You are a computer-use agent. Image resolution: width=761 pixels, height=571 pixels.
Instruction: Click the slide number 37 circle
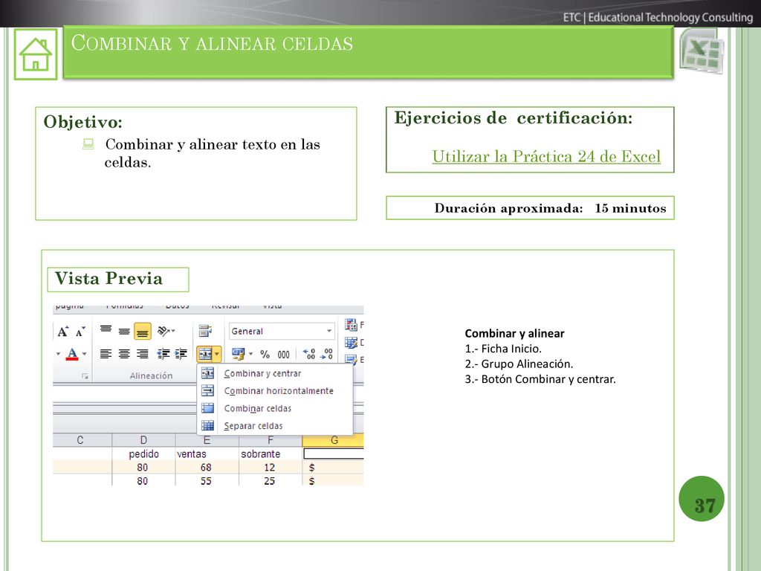pos(702,499)
